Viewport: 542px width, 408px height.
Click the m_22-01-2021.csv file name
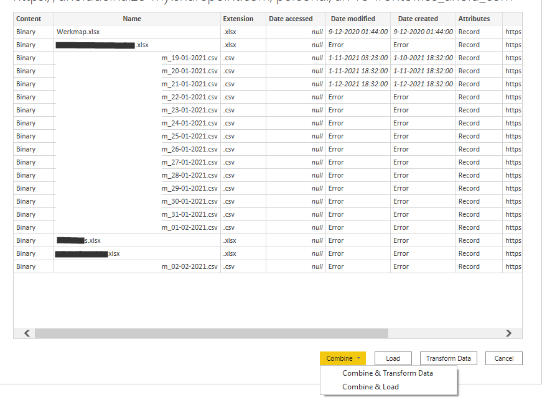coord(189,97)
